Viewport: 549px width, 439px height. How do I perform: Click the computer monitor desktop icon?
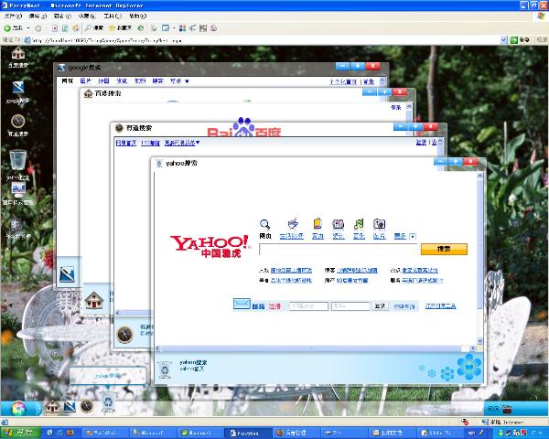pos(18,189)
